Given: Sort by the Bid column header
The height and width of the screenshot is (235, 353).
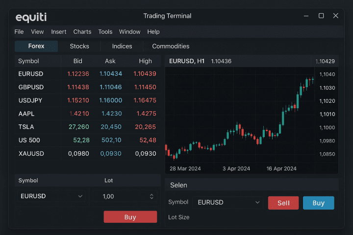Looking at the screenshot, I should tap(78, 61).
